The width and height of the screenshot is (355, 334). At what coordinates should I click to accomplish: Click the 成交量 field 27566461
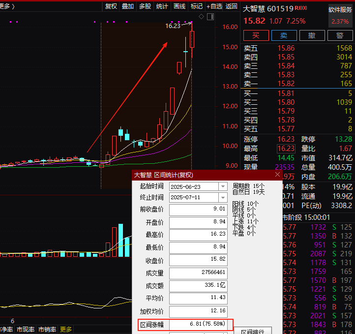(x=198, y=273)
